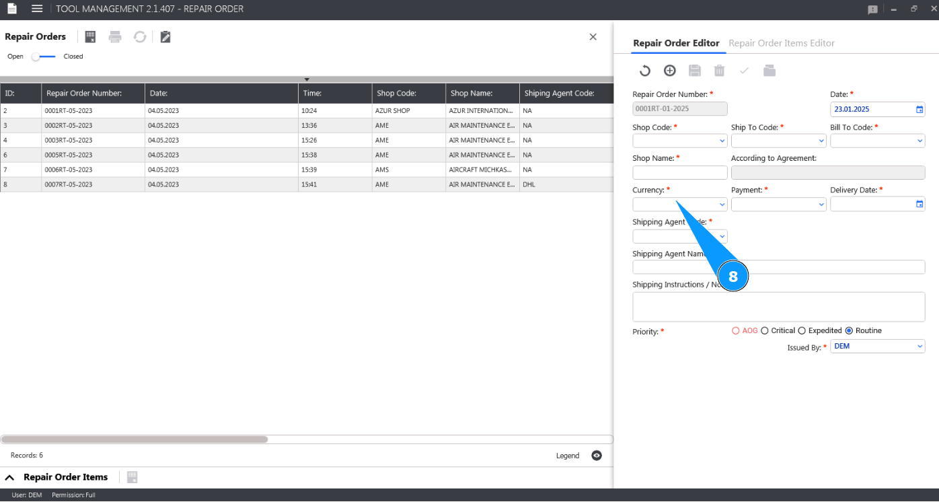Sort by the Shop Name column header
Image resolution: width=939 pixels, height=502 pixels.
(483, 94)
